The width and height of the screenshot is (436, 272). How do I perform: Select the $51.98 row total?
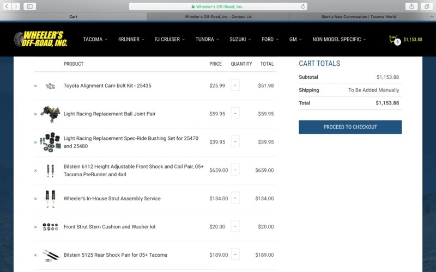[266, 86]
